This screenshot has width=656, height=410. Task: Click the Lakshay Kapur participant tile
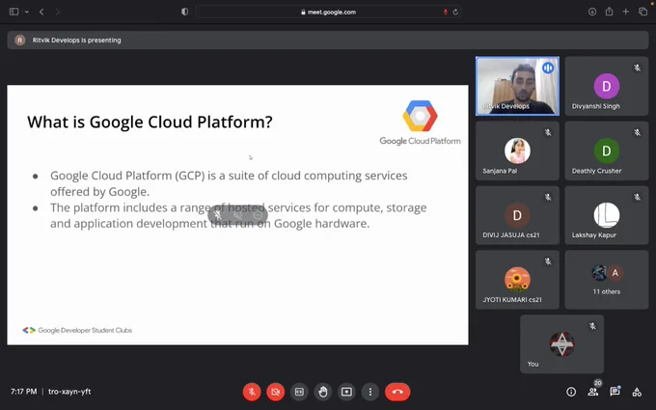click(x=607, y=215)
